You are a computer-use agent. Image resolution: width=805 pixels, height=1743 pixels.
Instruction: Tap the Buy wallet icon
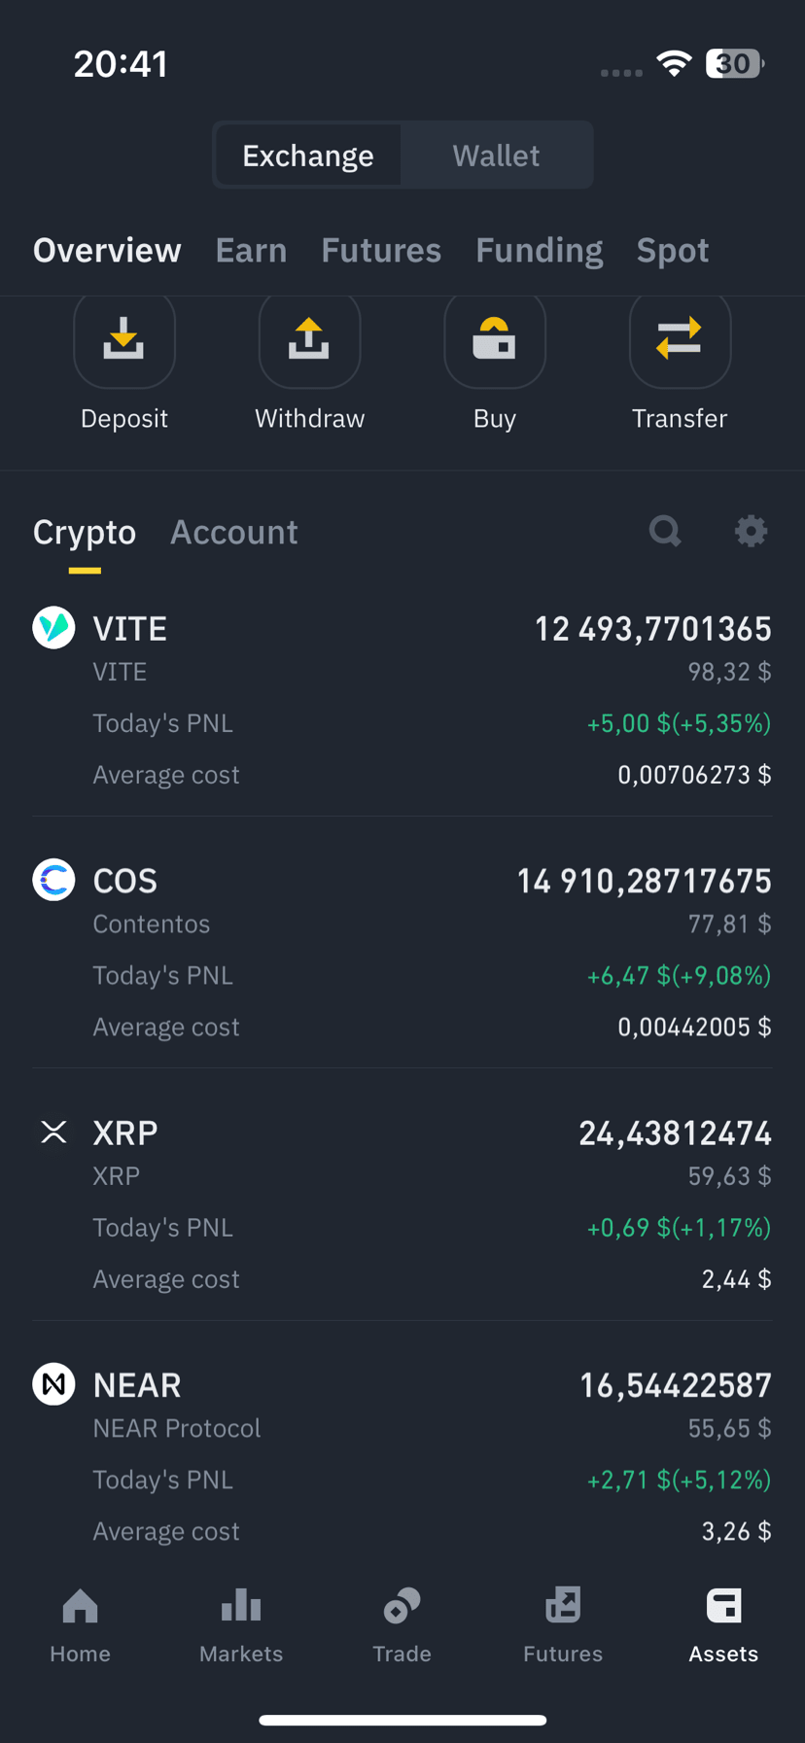pyautogui.click(x=495, y=339)
